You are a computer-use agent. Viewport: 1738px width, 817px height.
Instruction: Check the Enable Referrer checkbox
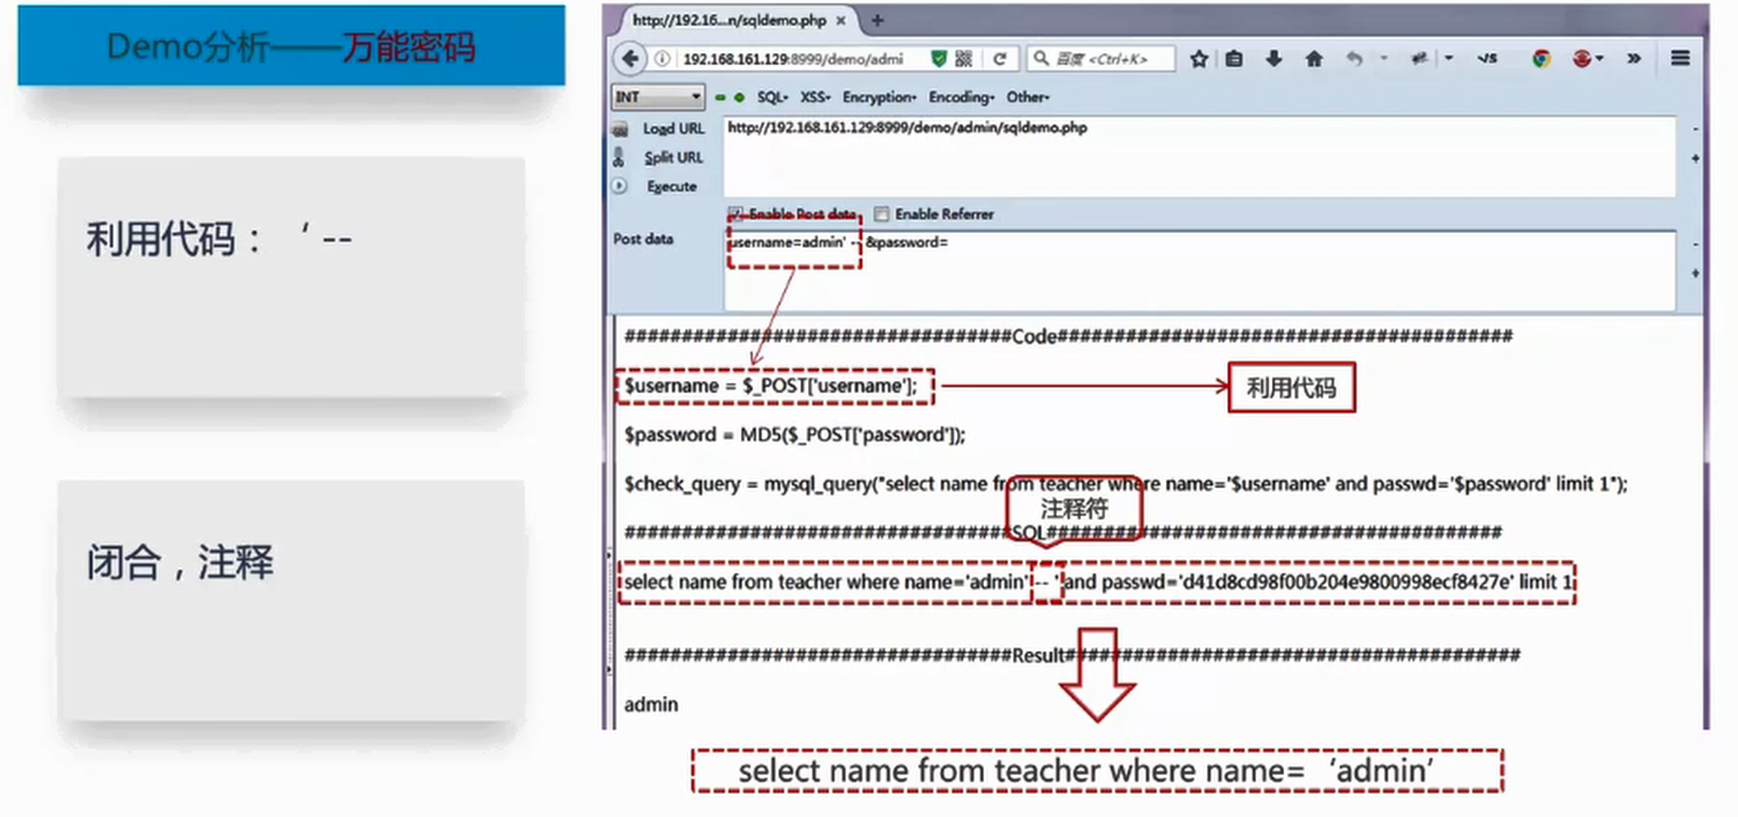pyautogui.click(x=882, y=214)
